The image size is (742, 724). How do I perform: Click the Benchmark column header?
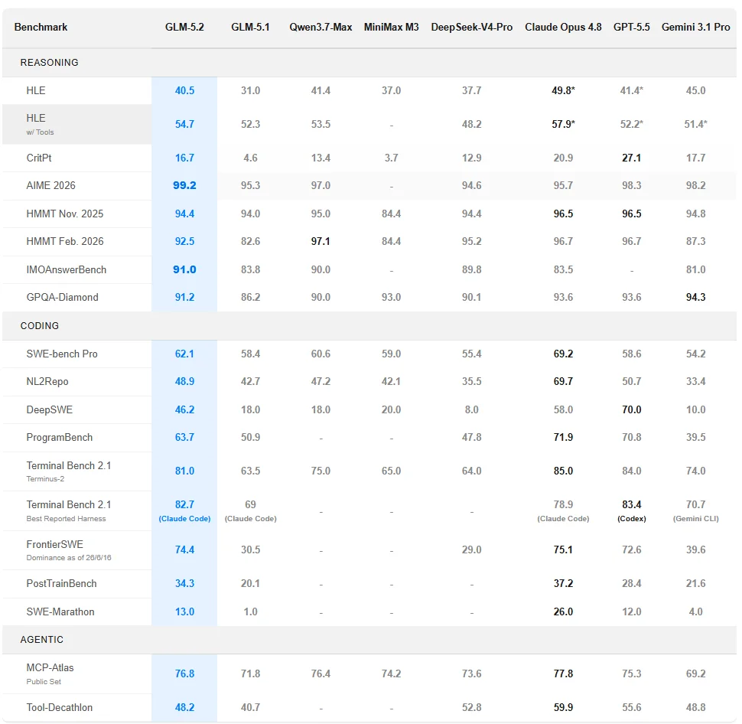coord(41,27)
